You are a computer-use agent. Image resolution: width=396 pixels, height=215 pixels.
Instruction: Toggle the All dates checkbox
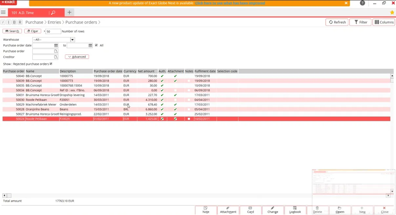[x=96, y=45]
